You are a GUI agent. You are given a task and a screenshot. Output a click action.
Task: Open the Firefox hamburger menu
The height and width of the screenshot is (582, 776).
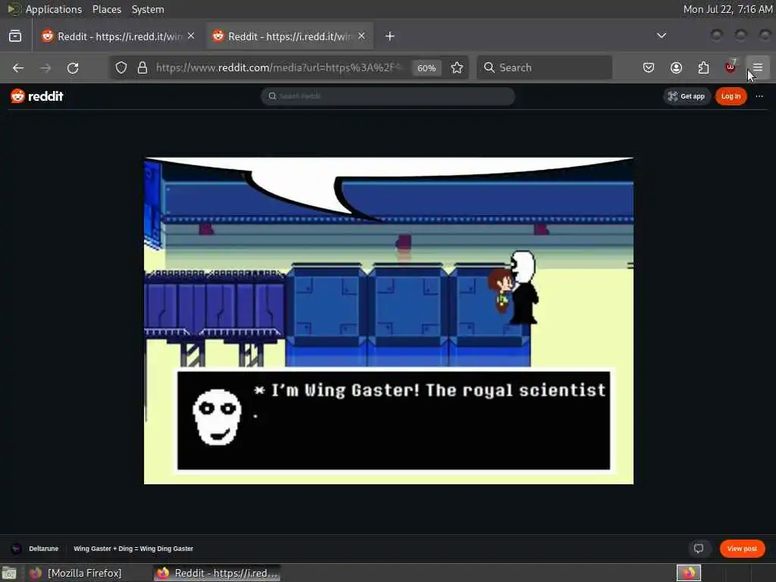click(x=758, y=67)
